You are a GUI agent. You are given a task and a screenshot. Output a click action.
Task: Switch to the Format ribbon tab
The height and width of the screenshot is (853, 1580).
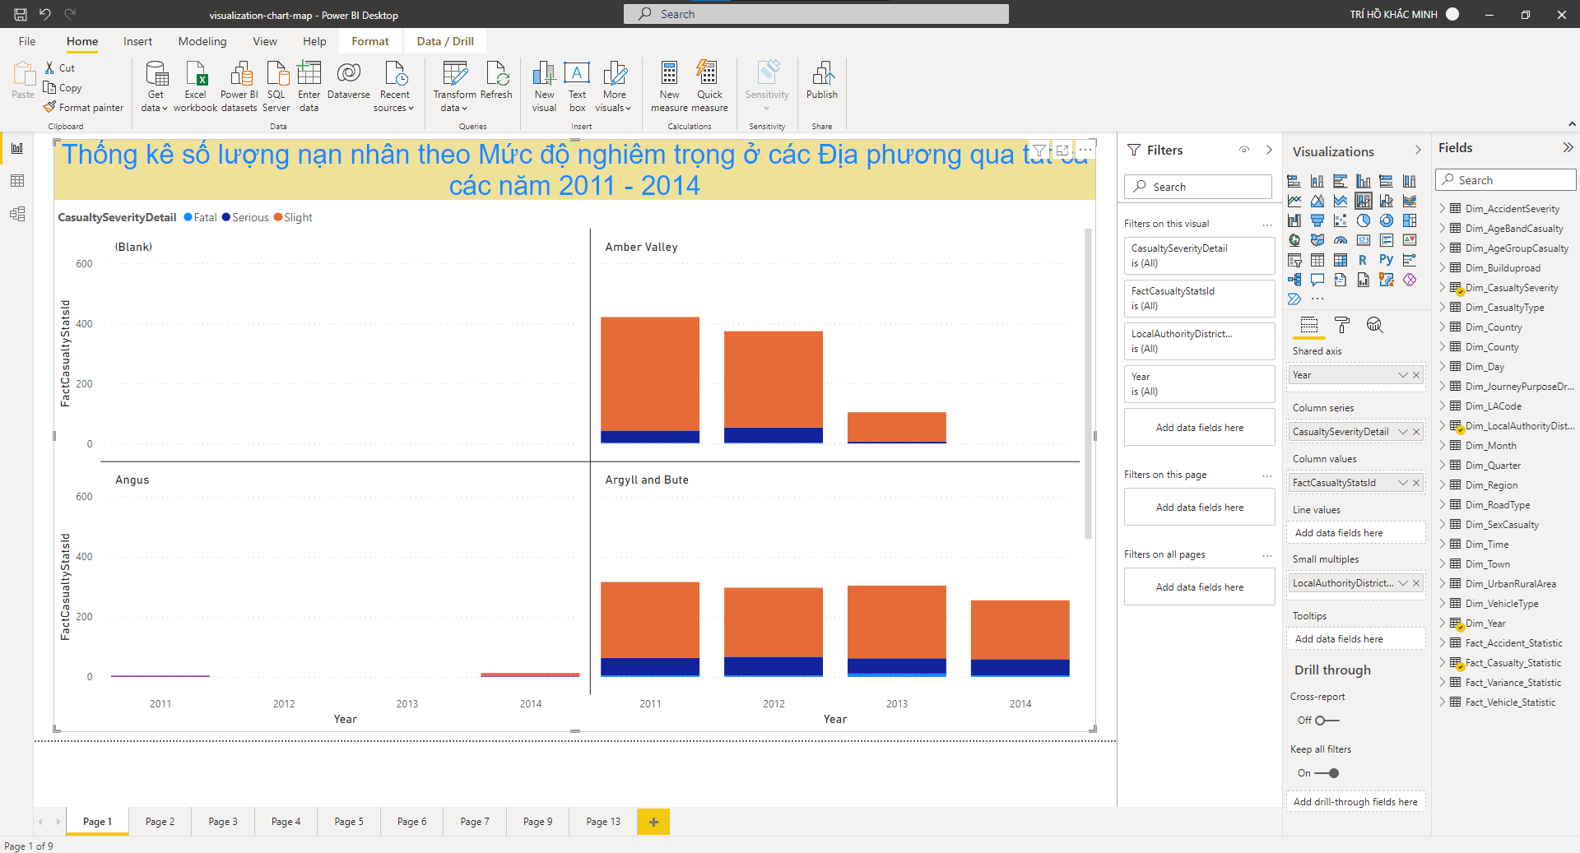(x=370, y=41)
